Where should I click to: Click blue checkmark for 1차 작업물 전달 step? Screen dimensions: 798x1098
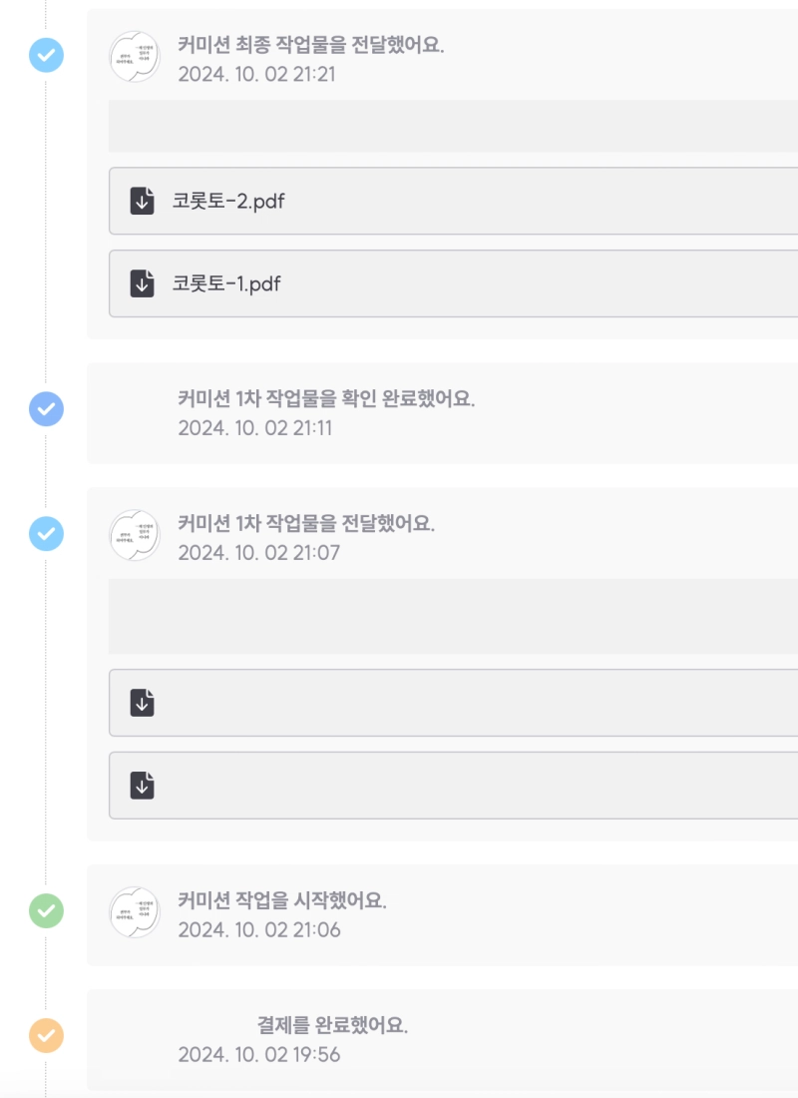pos(46,533)
